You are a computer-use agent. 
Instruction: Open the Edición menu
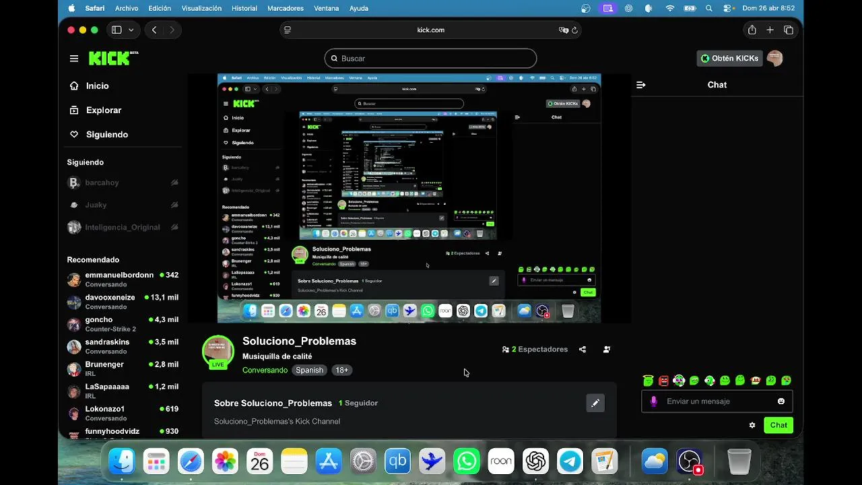pos(160,8)
